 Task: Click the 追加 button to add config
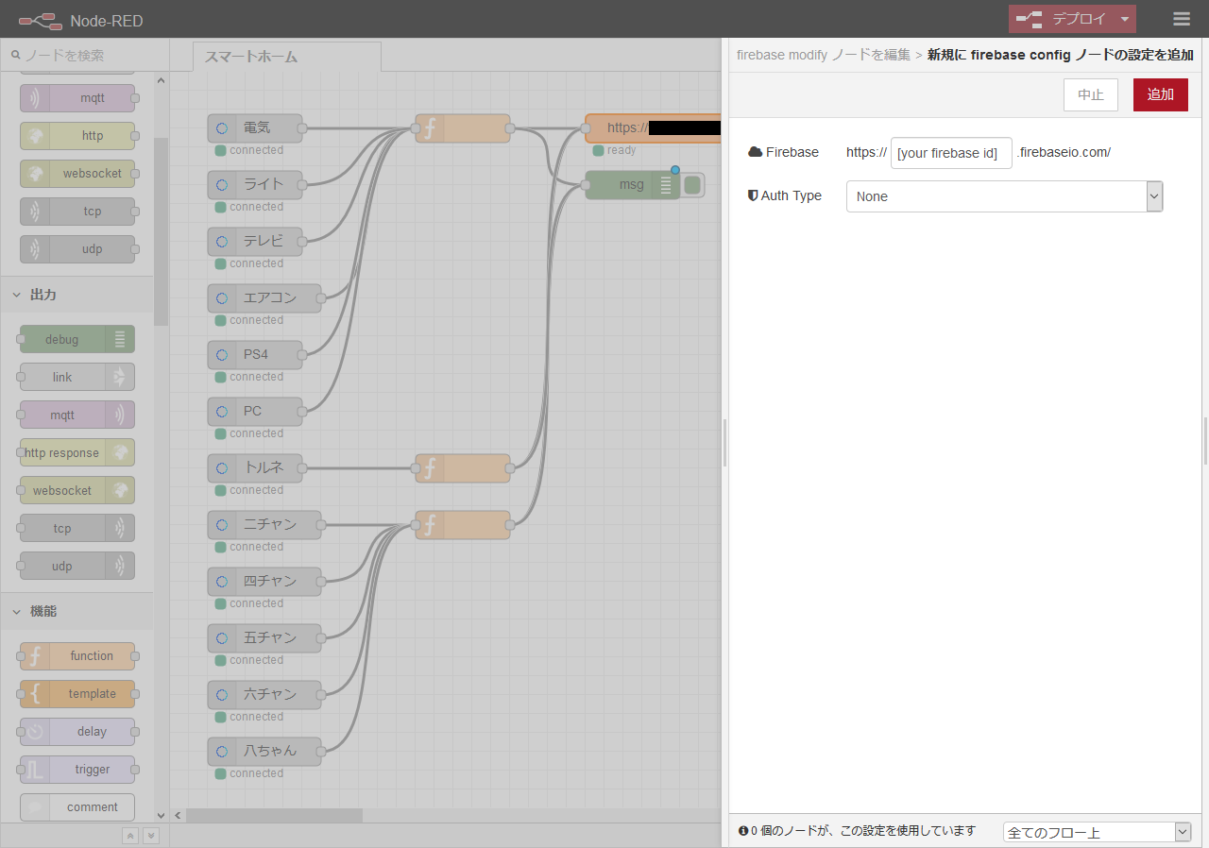(x=1160, y=94)
